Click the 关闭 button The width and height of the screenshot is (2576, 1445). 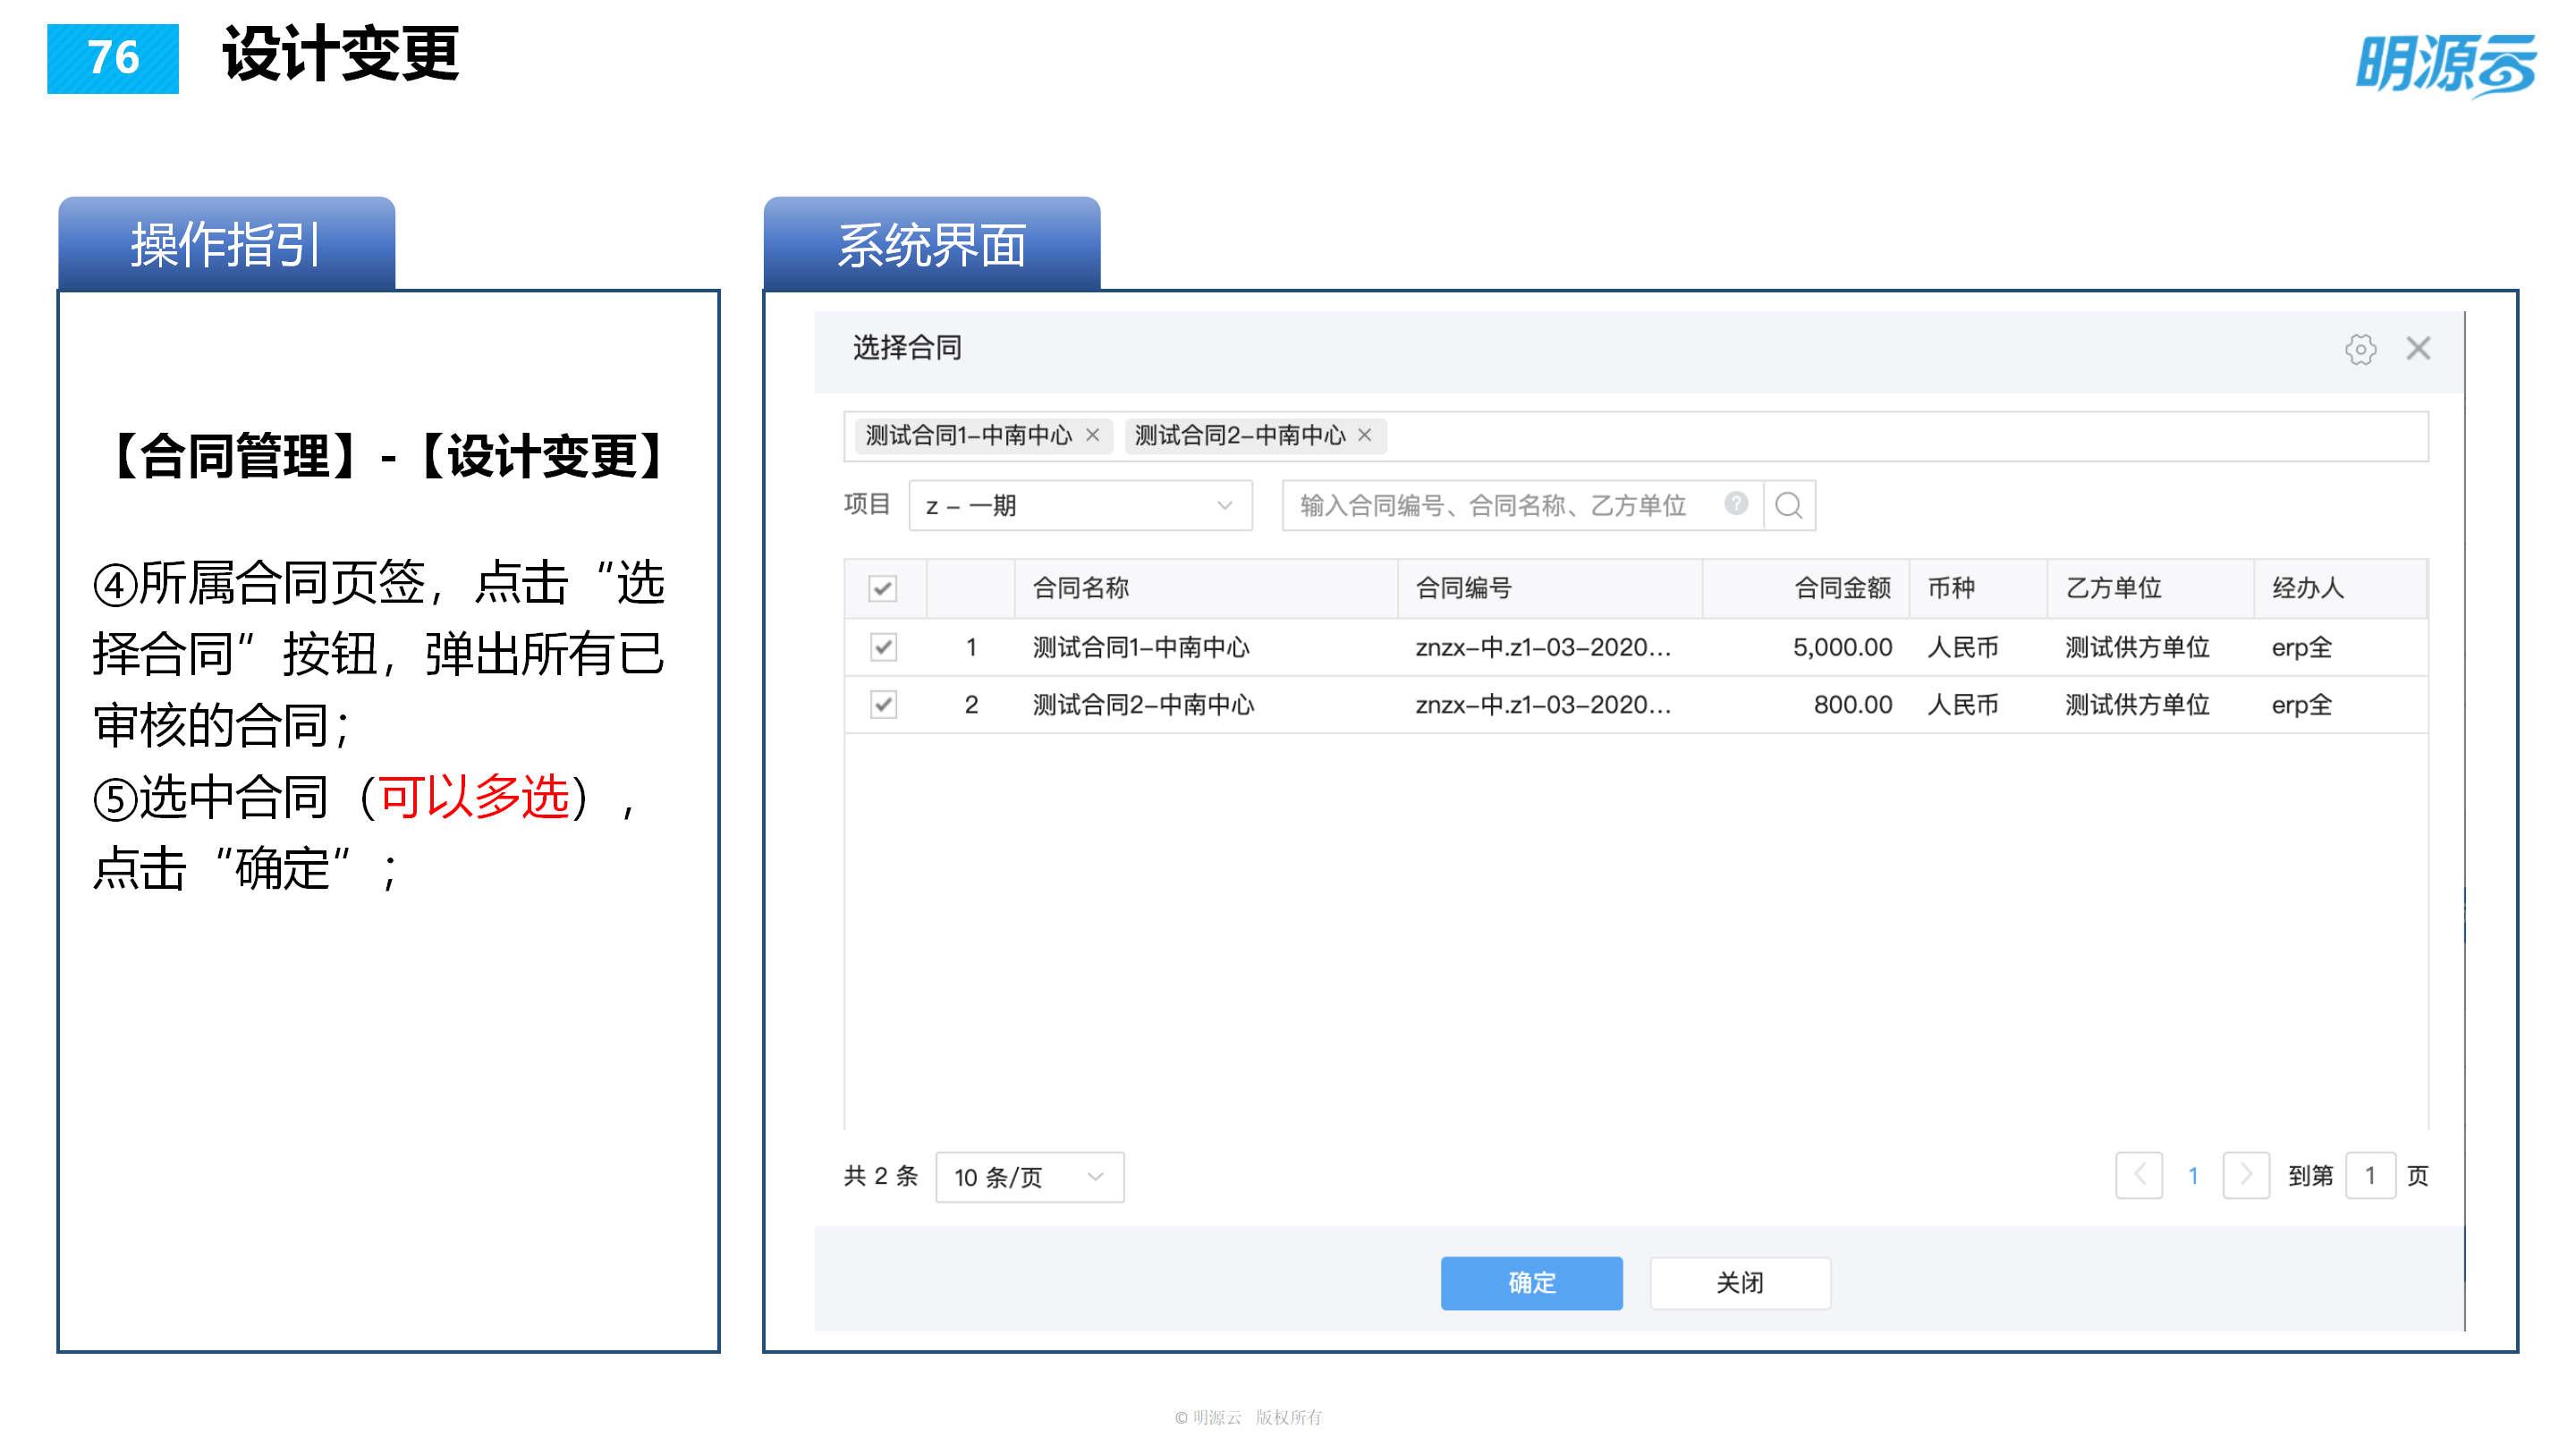click(1740, 1283)
